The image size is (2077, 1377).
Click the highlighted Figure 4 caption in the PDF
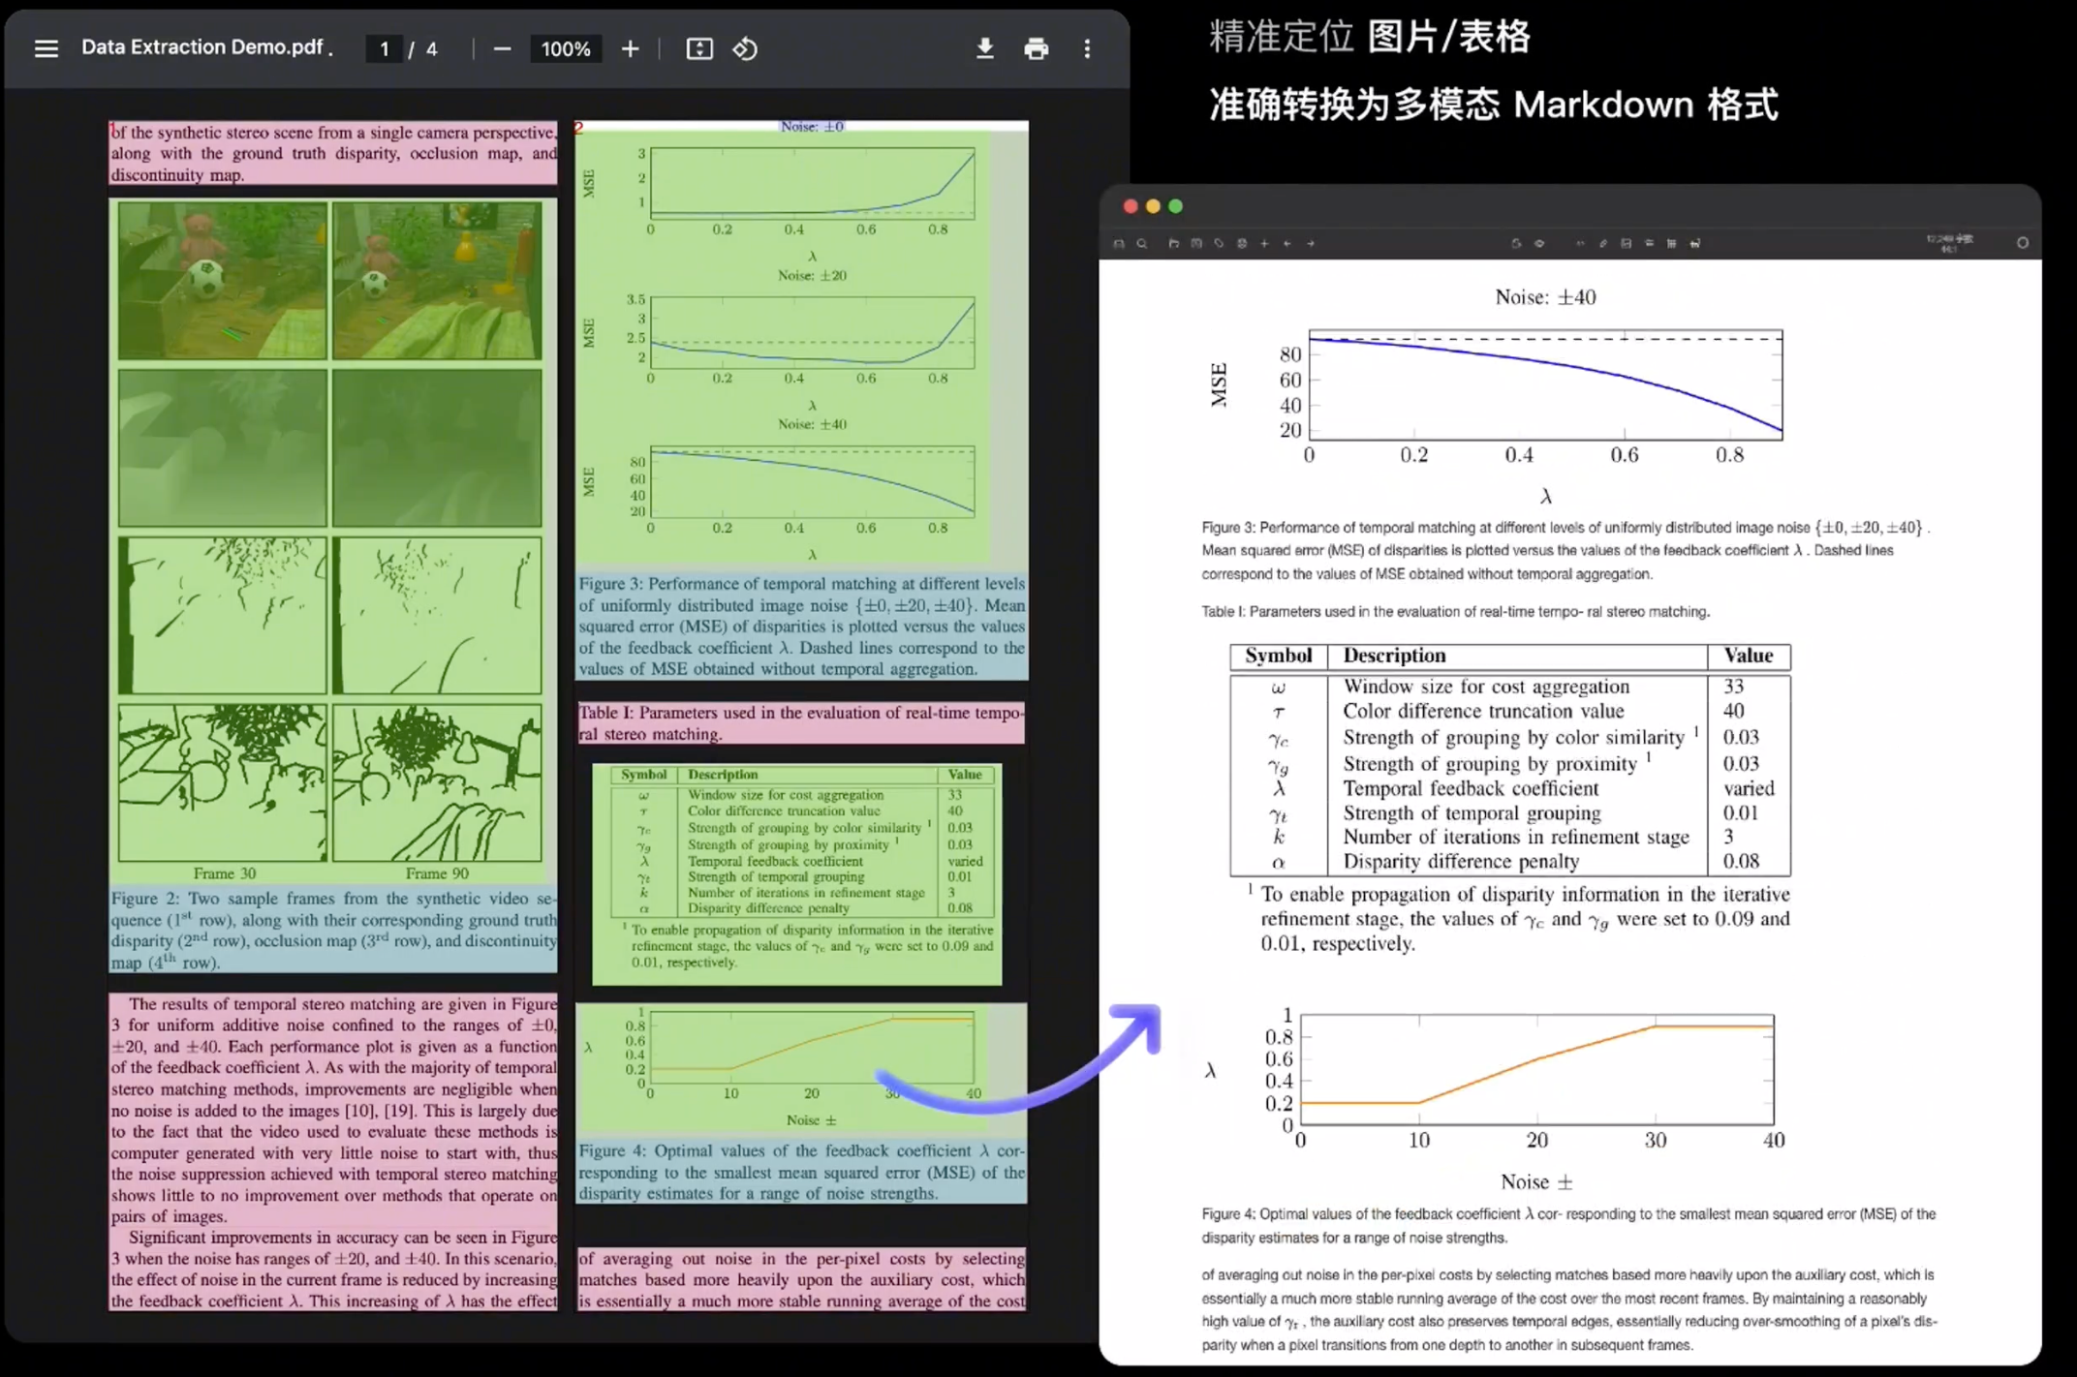801,1172
